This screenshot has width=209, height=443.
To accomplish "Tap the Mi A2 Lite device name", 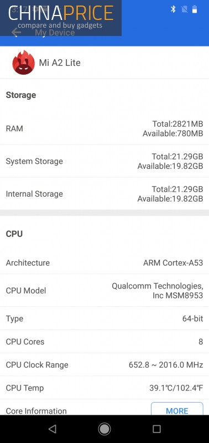I will point(60,63).
